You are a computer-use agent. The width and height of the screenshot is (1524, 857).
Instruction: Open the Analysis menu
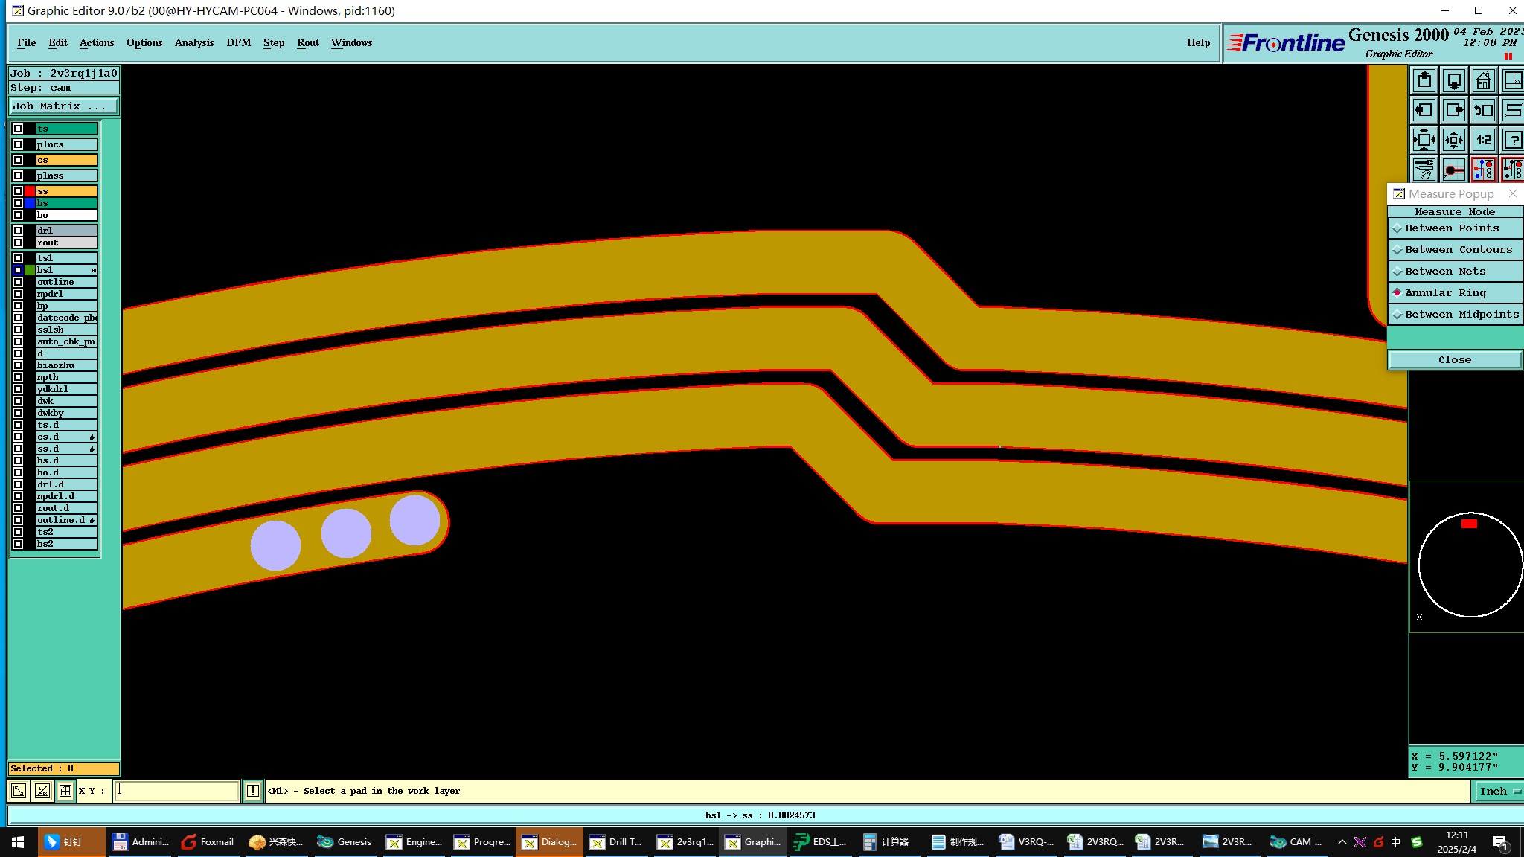click(194, 42)
